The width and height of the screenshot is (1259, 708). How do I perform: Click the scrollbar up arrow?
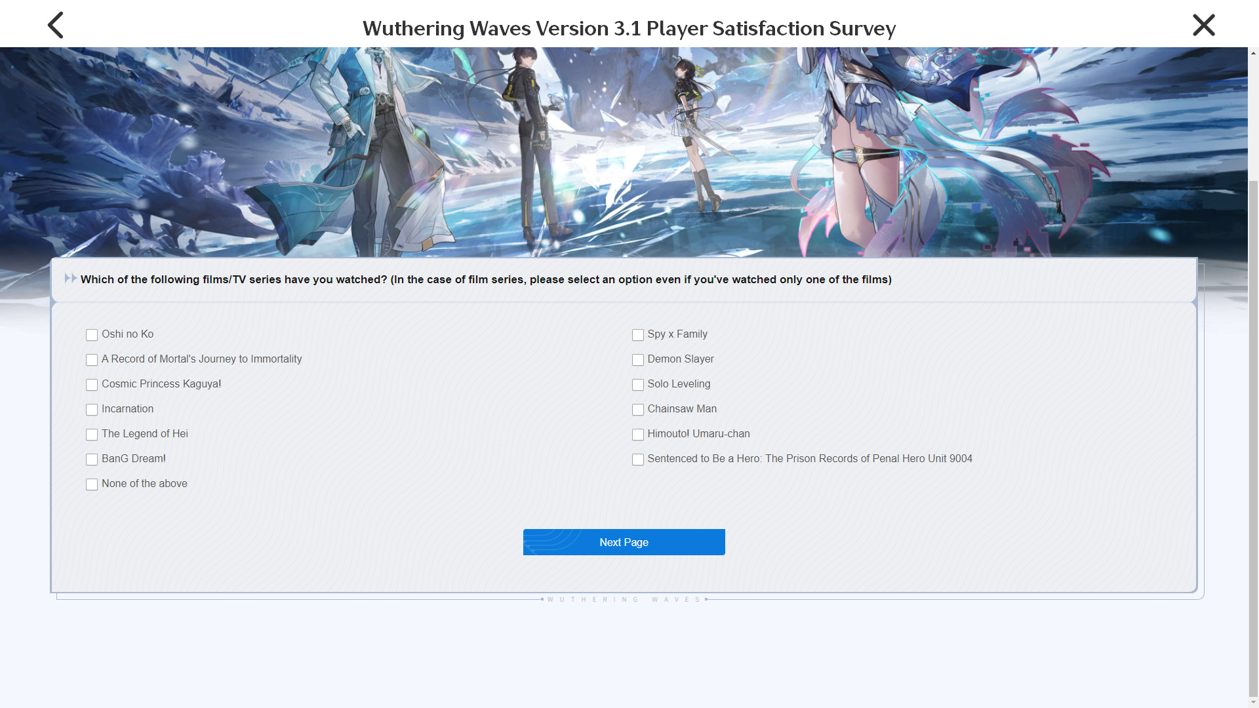tap(1253, 53)
